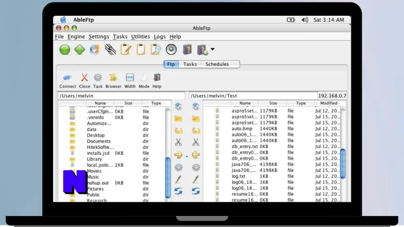Select the Library folder row
The height and width of the screenshot is (227, 404).
point(112,159)
